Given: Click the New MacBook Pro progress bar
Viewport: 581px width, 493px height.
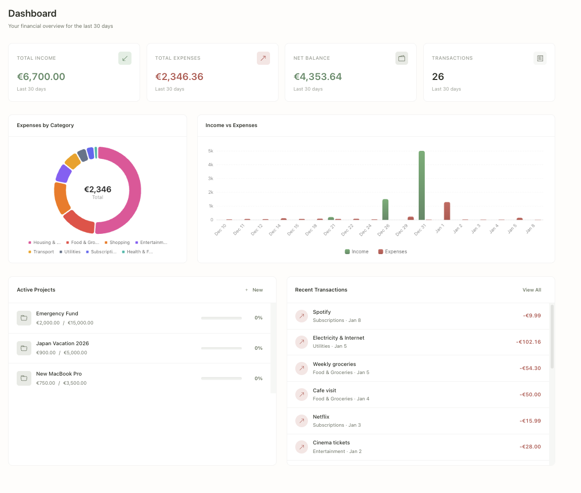Looking at the screenshot, I should 221,378.
